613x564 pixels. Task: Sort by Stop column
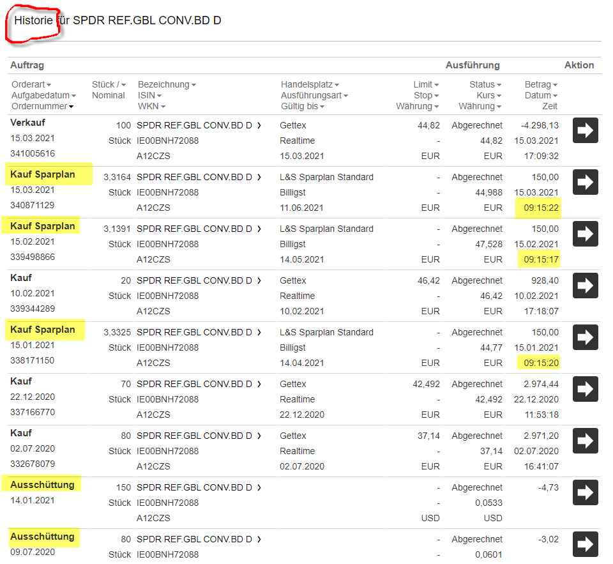tap(427, 95)
